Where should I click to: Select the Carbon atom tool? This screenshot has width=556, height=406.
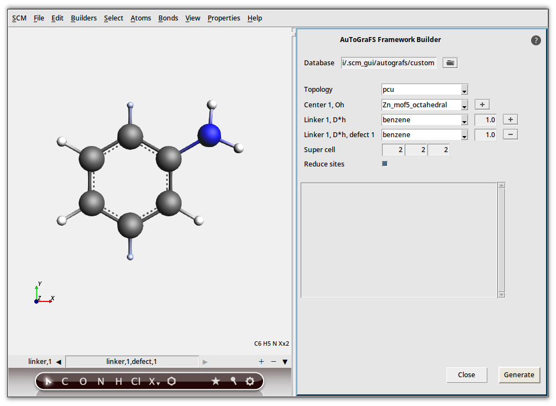[64, 381]
